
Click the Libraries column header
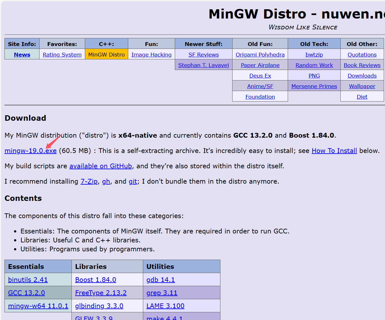click(x=107, y=266)
